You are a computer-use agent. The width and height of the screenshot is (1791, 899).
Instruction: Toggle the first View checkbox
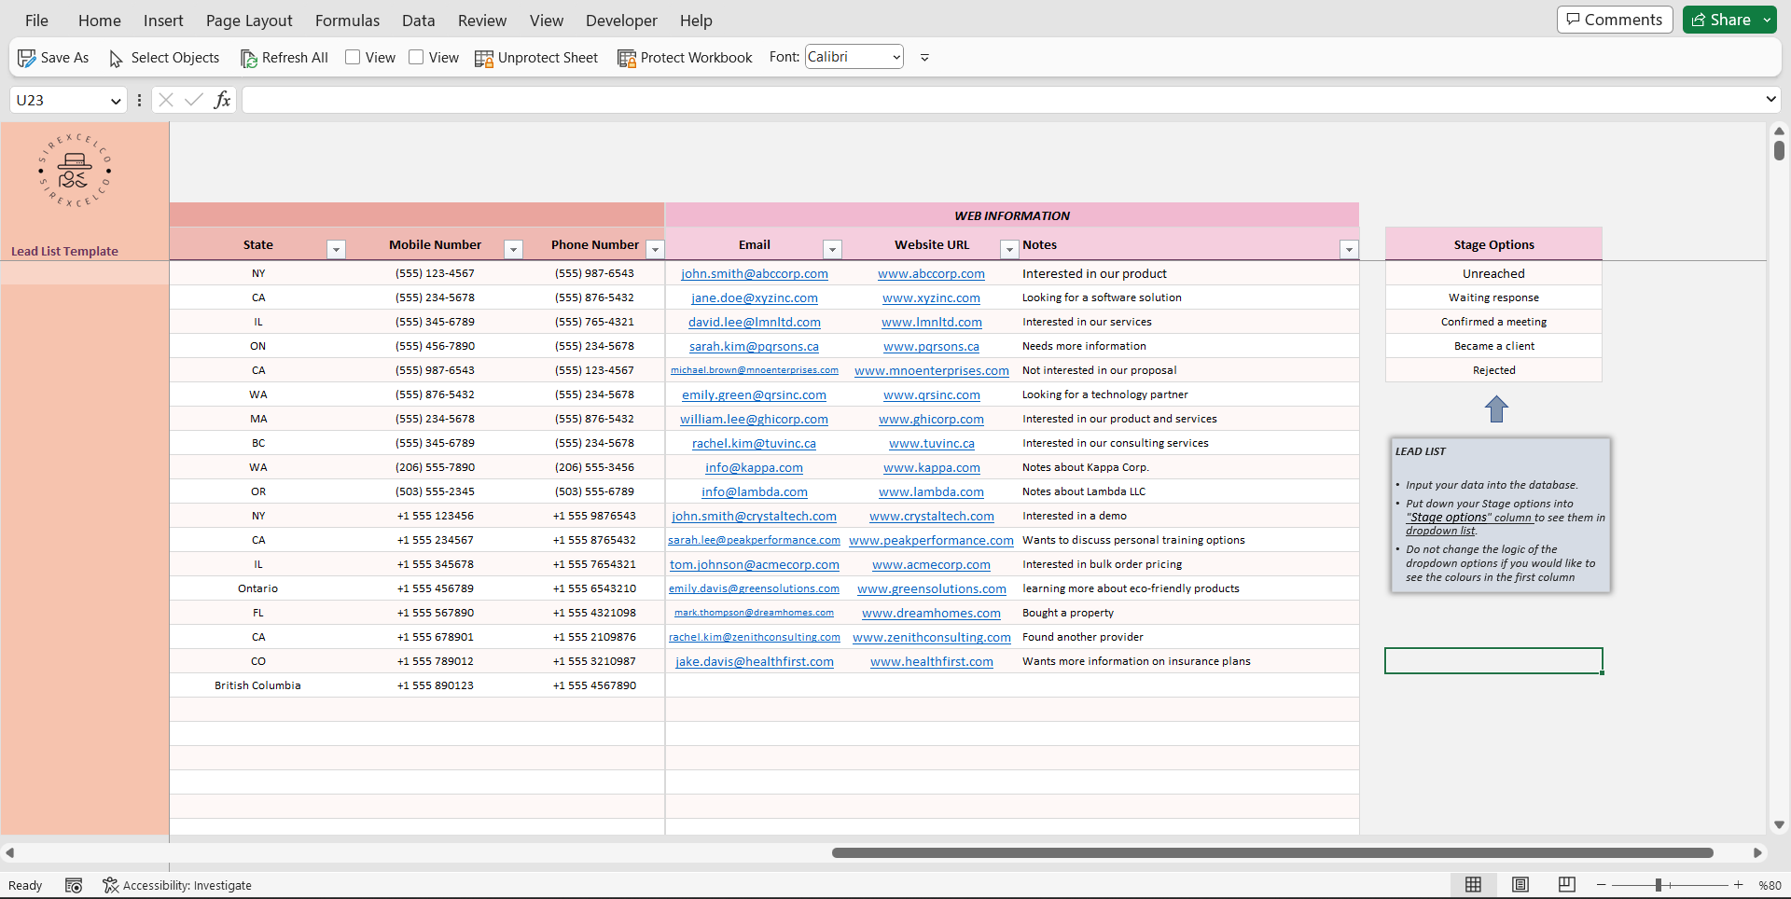353,58
